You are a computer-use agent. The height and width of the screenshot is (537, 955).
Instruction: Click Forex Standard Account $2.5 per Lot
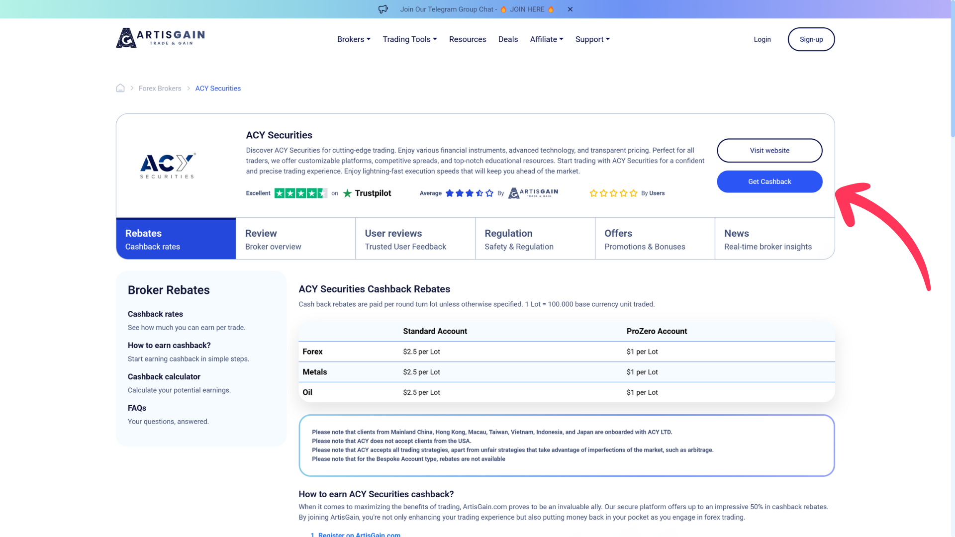click(x=421, y=352)
